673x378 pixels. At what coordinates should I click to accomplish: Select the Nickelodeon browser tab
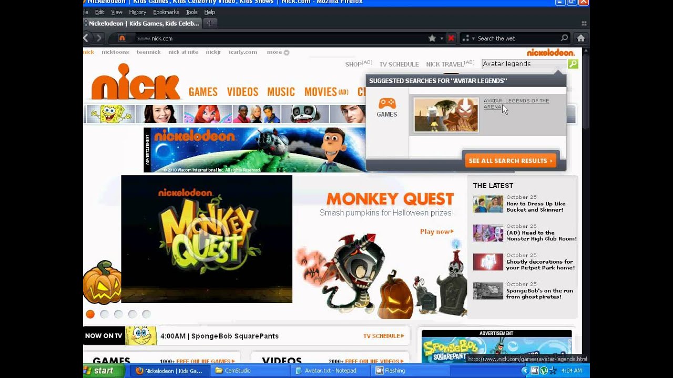(142, 23)
